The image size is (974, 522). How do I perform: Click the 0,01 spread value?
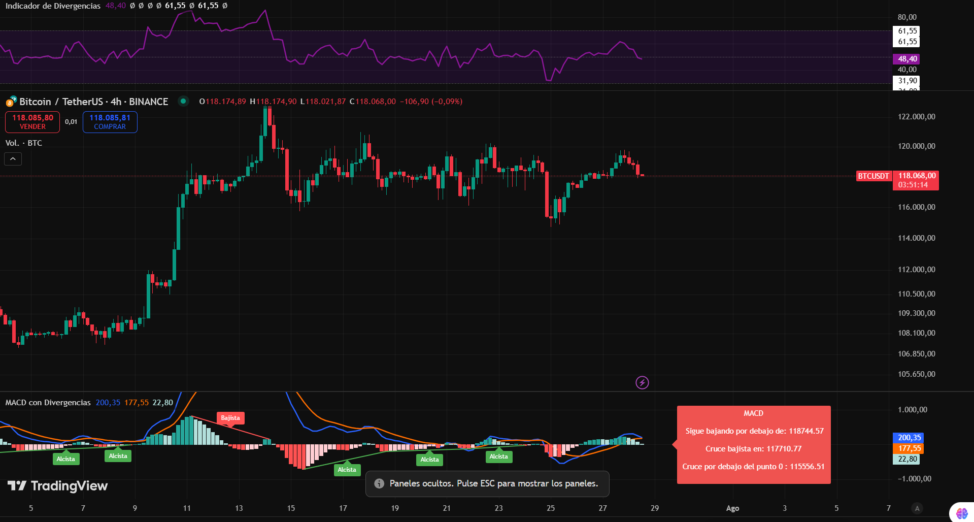point(71,122)
